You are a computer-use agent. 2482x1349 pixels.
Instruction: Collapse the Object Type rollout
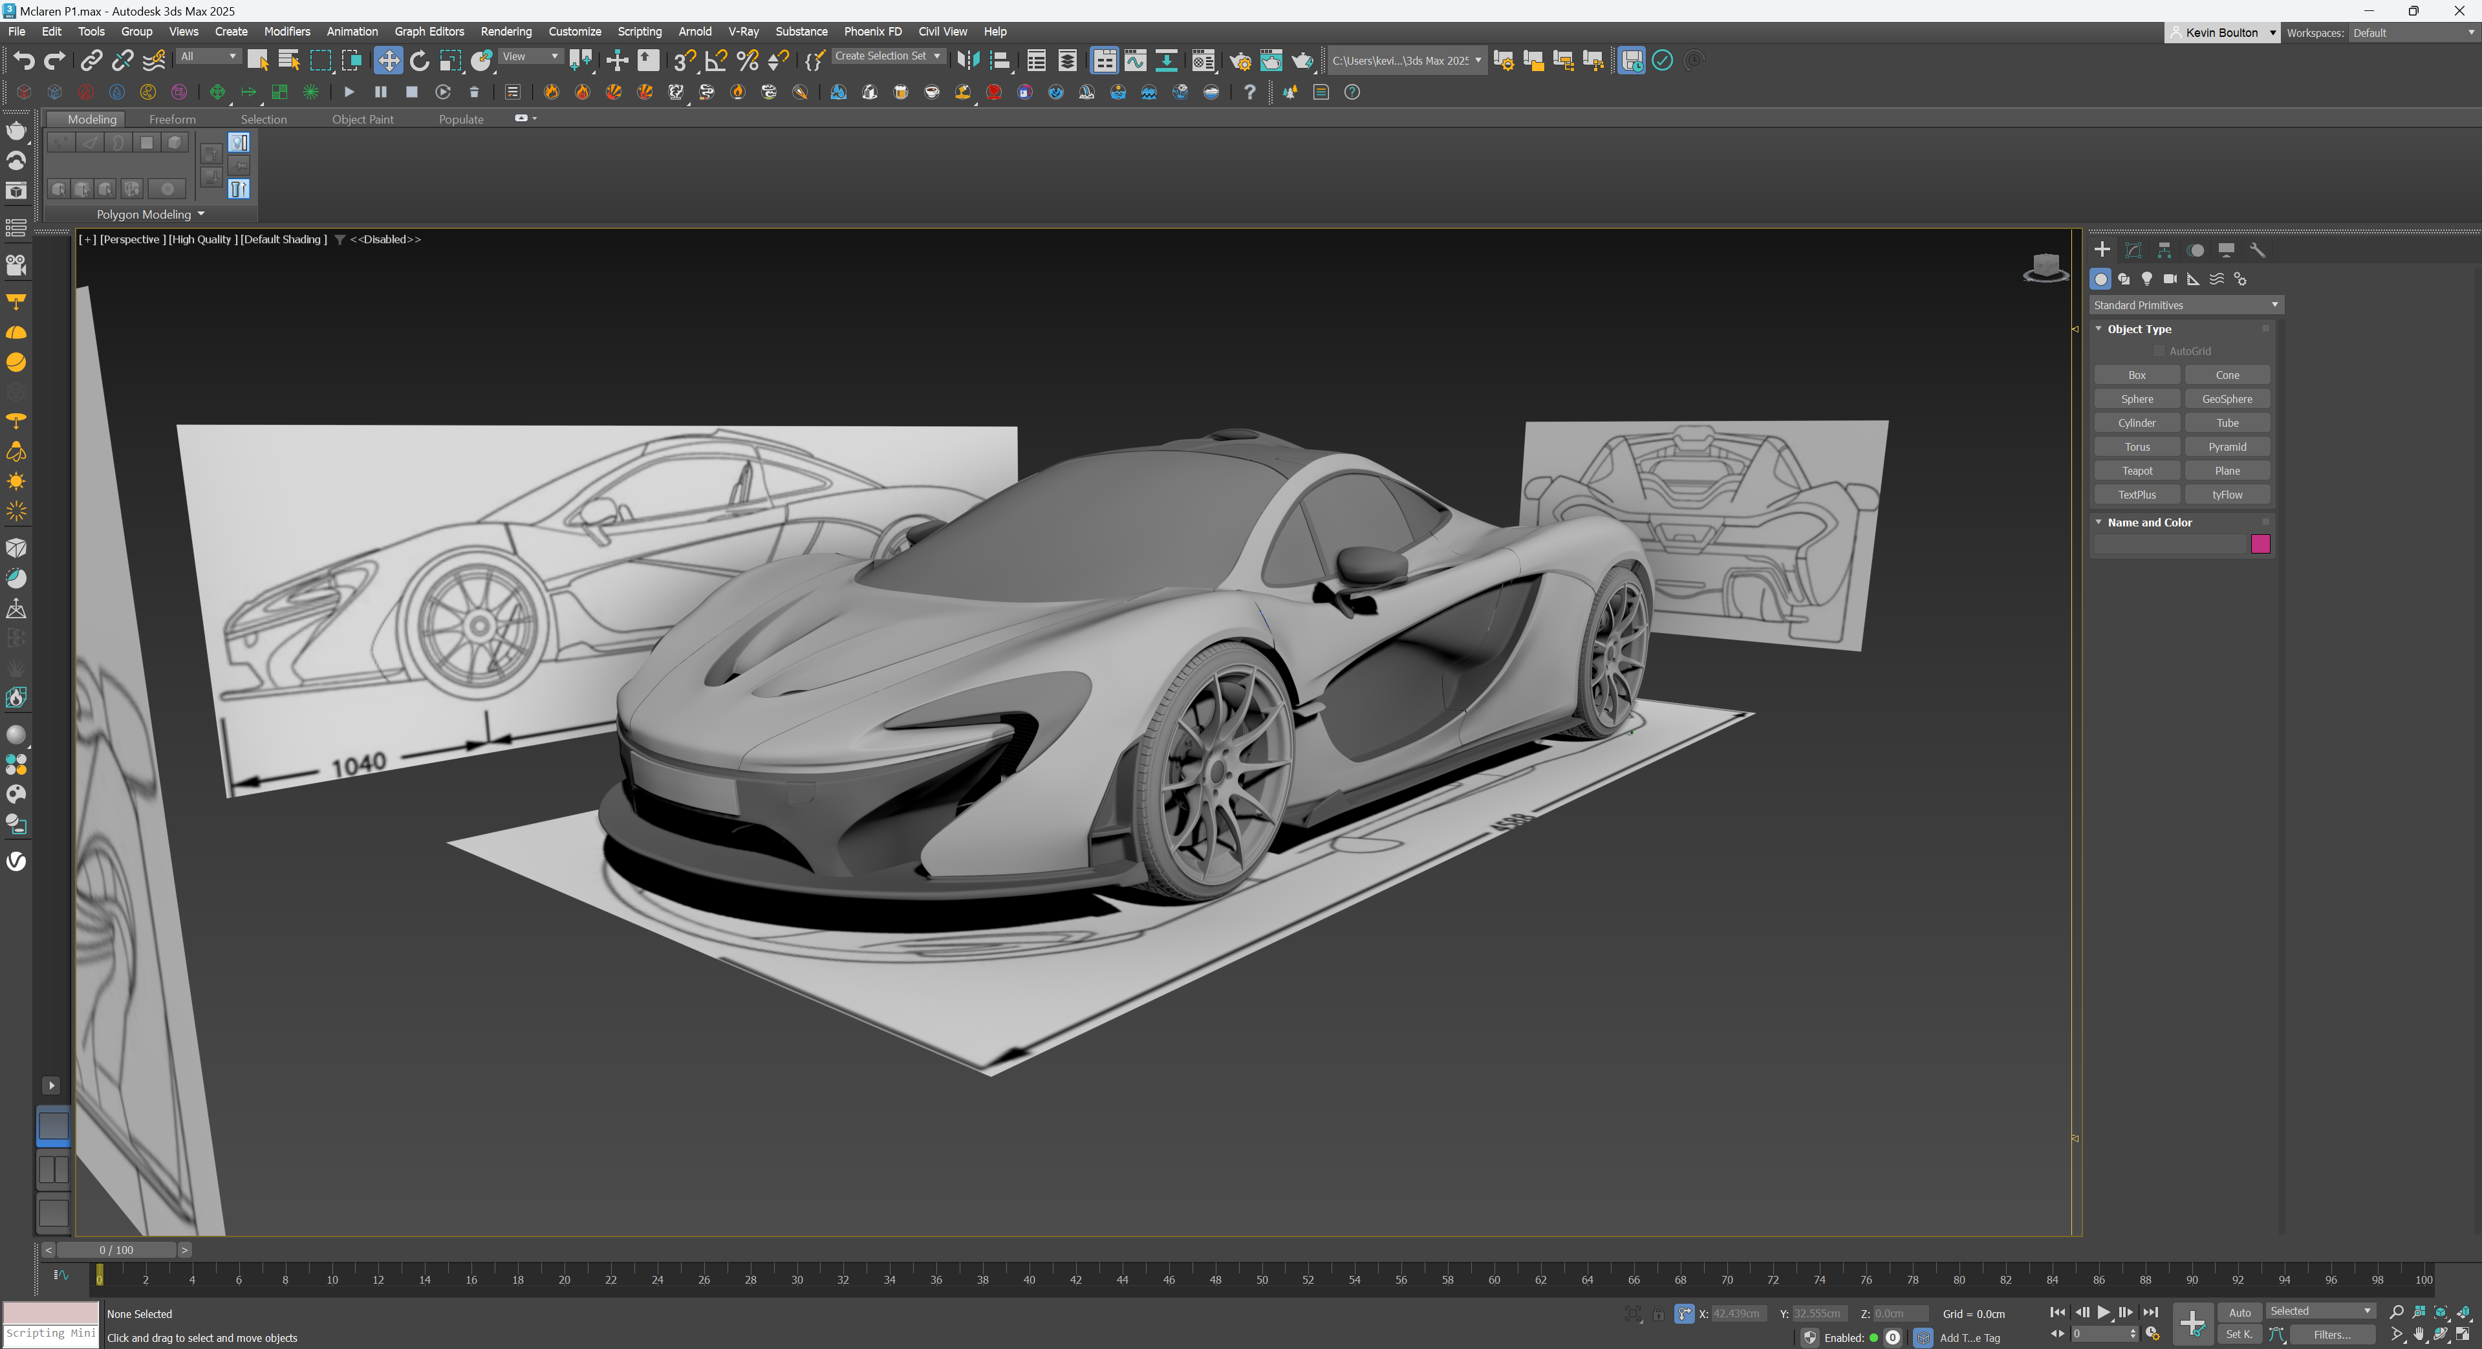(2099, 329)
